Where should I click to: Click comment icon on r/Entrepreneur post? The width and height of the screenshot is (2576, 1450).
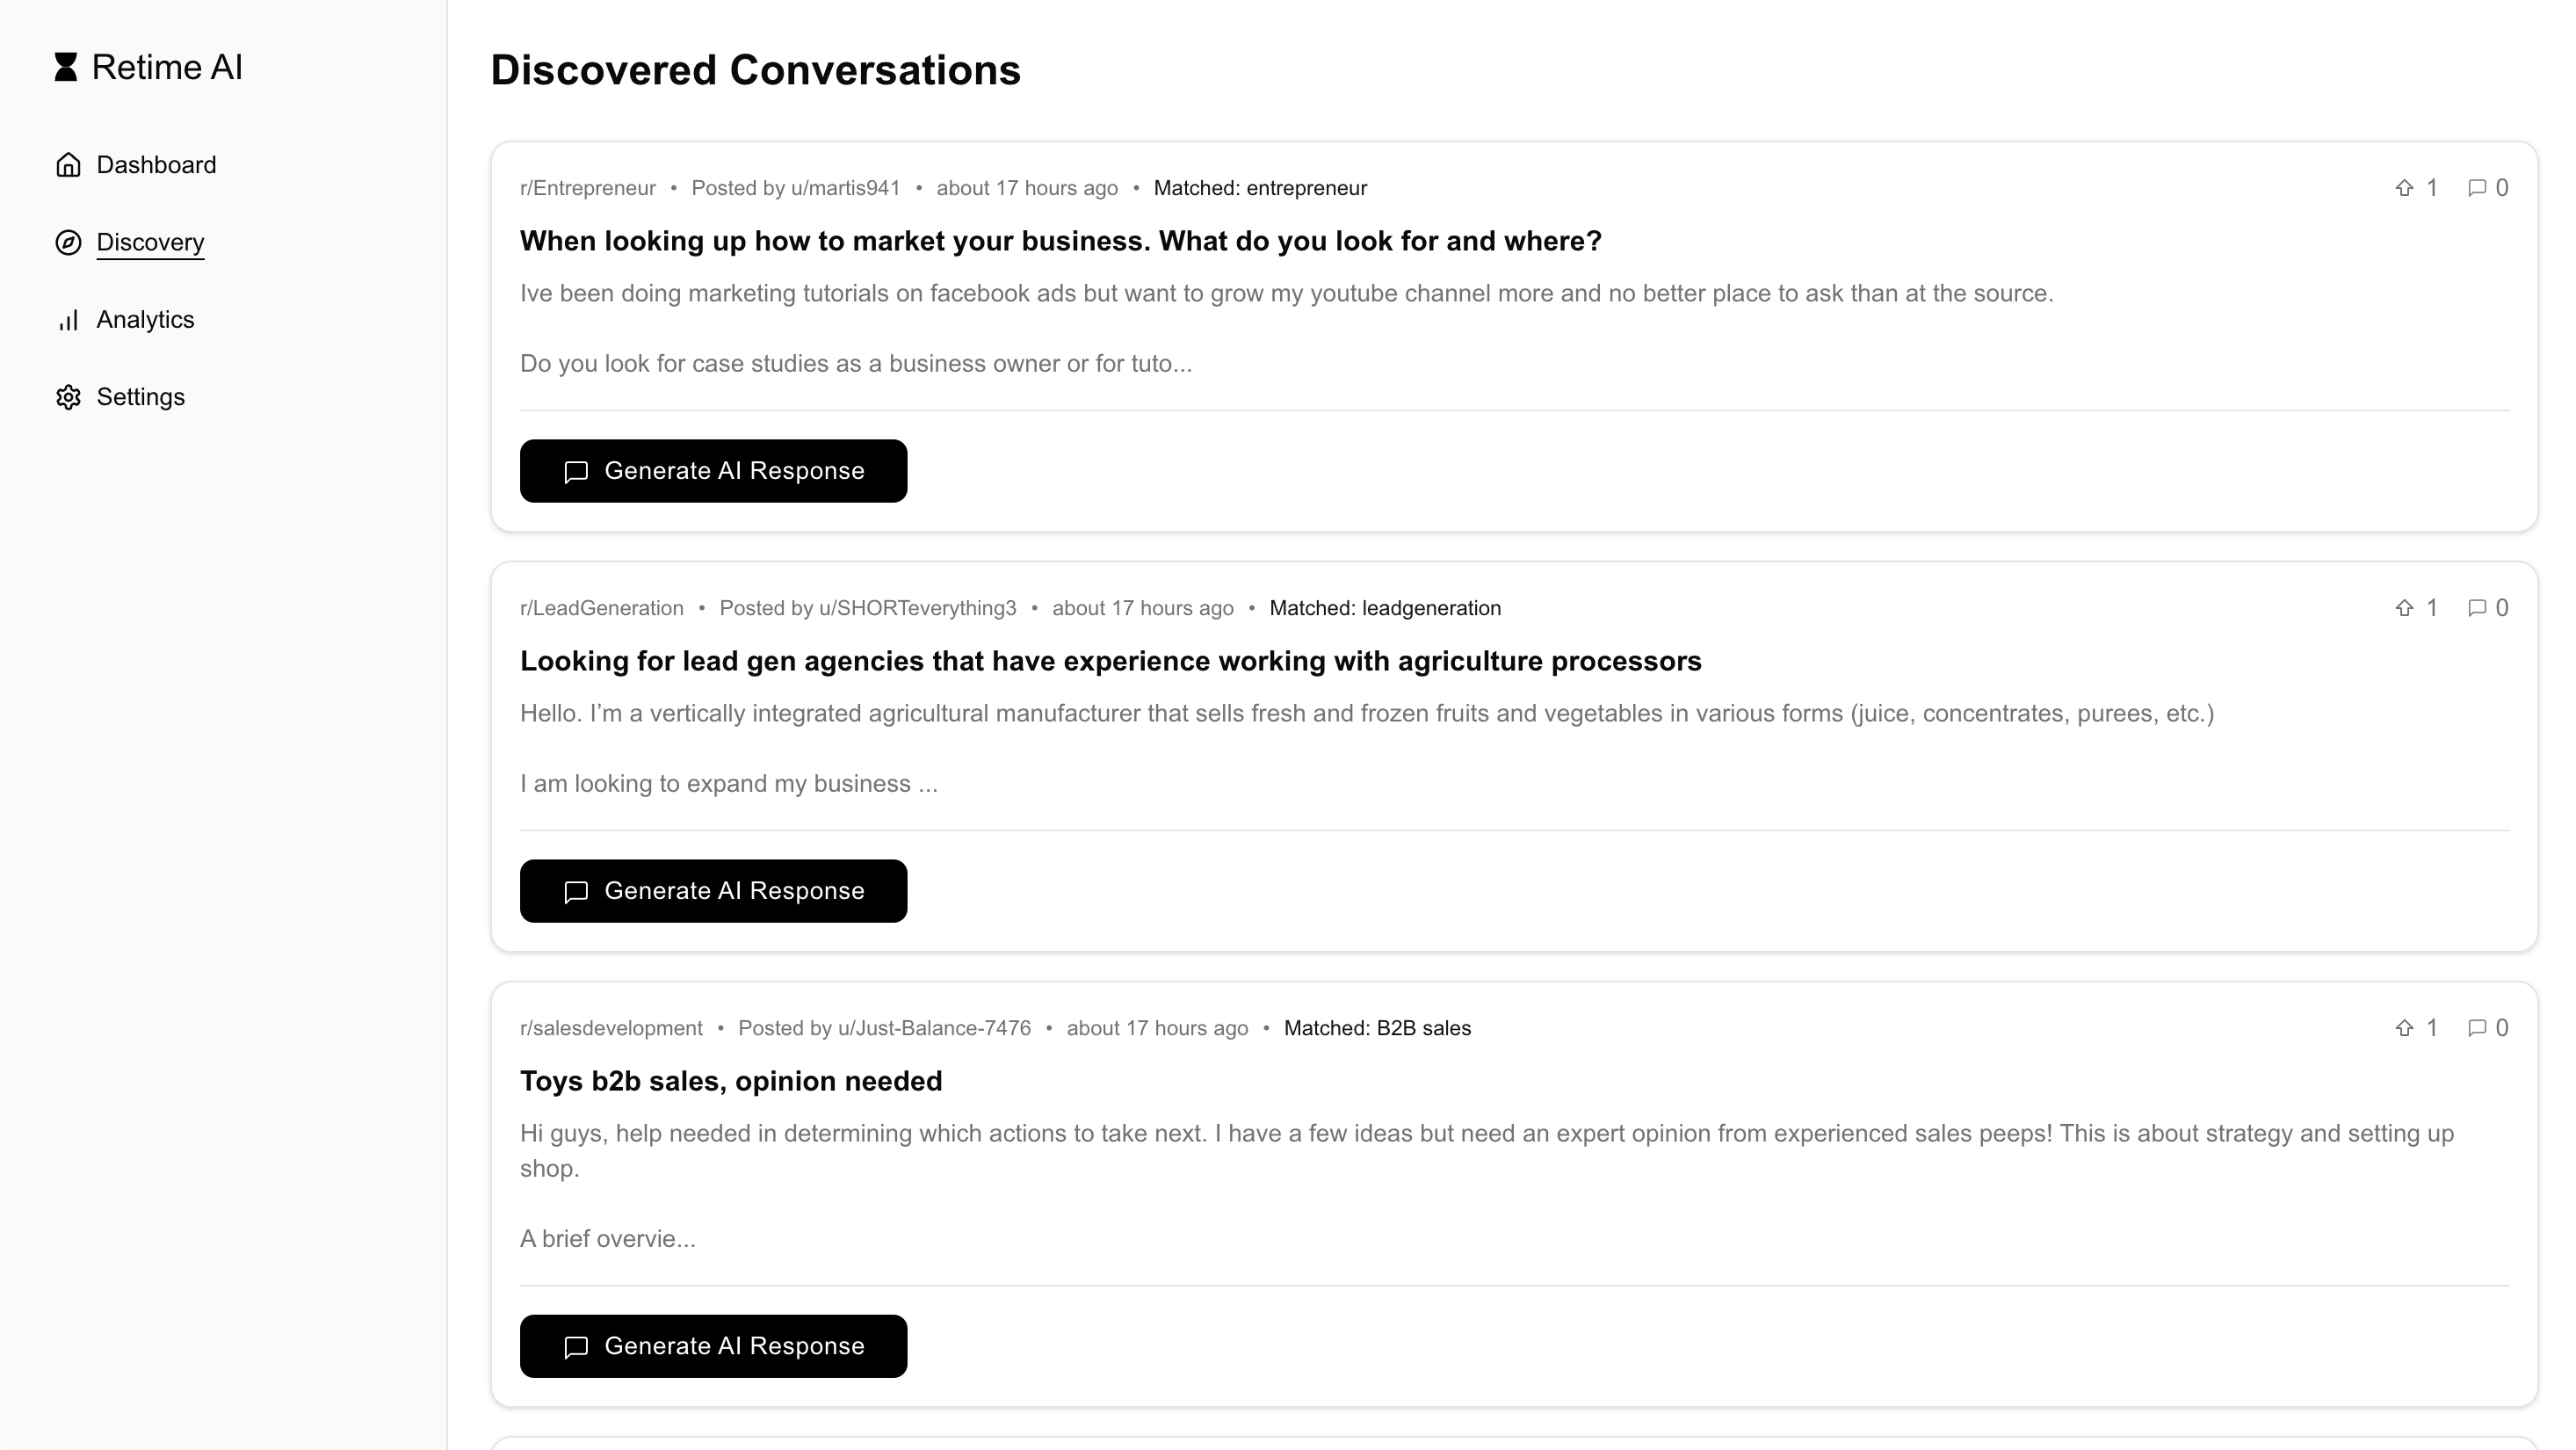coord(2476,188)
